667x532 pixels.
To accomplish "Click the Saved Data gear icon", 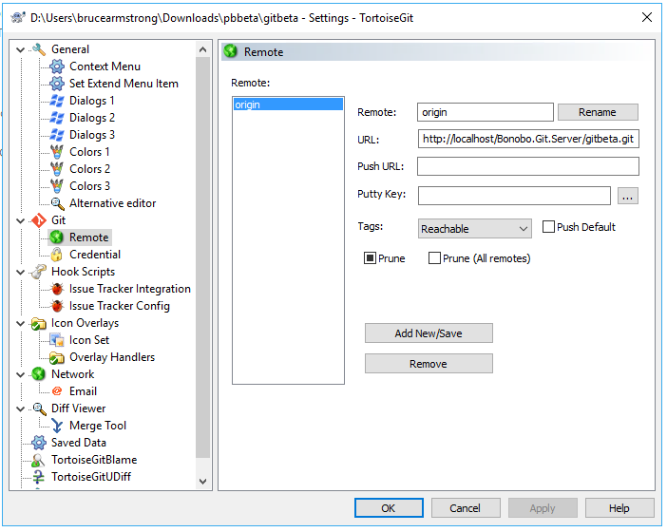I will (39, 443).
